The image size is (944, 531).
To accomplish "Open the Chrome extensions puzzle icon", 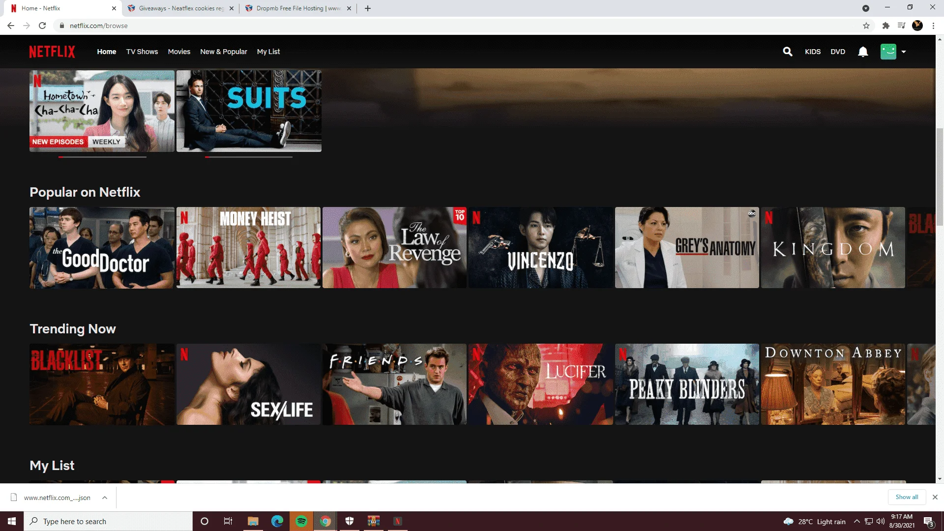I will pyautogui.click(x=886, y=26).
